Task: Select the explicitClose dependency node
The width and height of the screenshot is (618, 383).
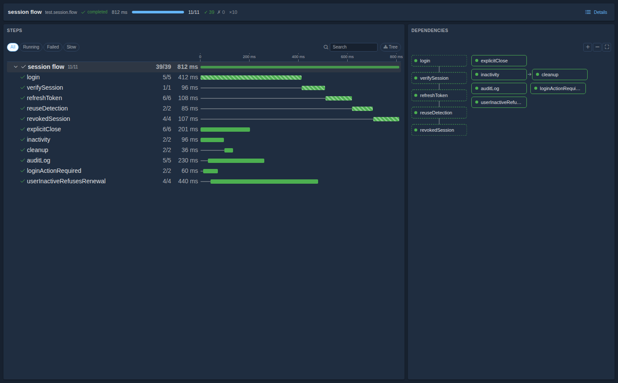Action: click(x=499, y=61)
